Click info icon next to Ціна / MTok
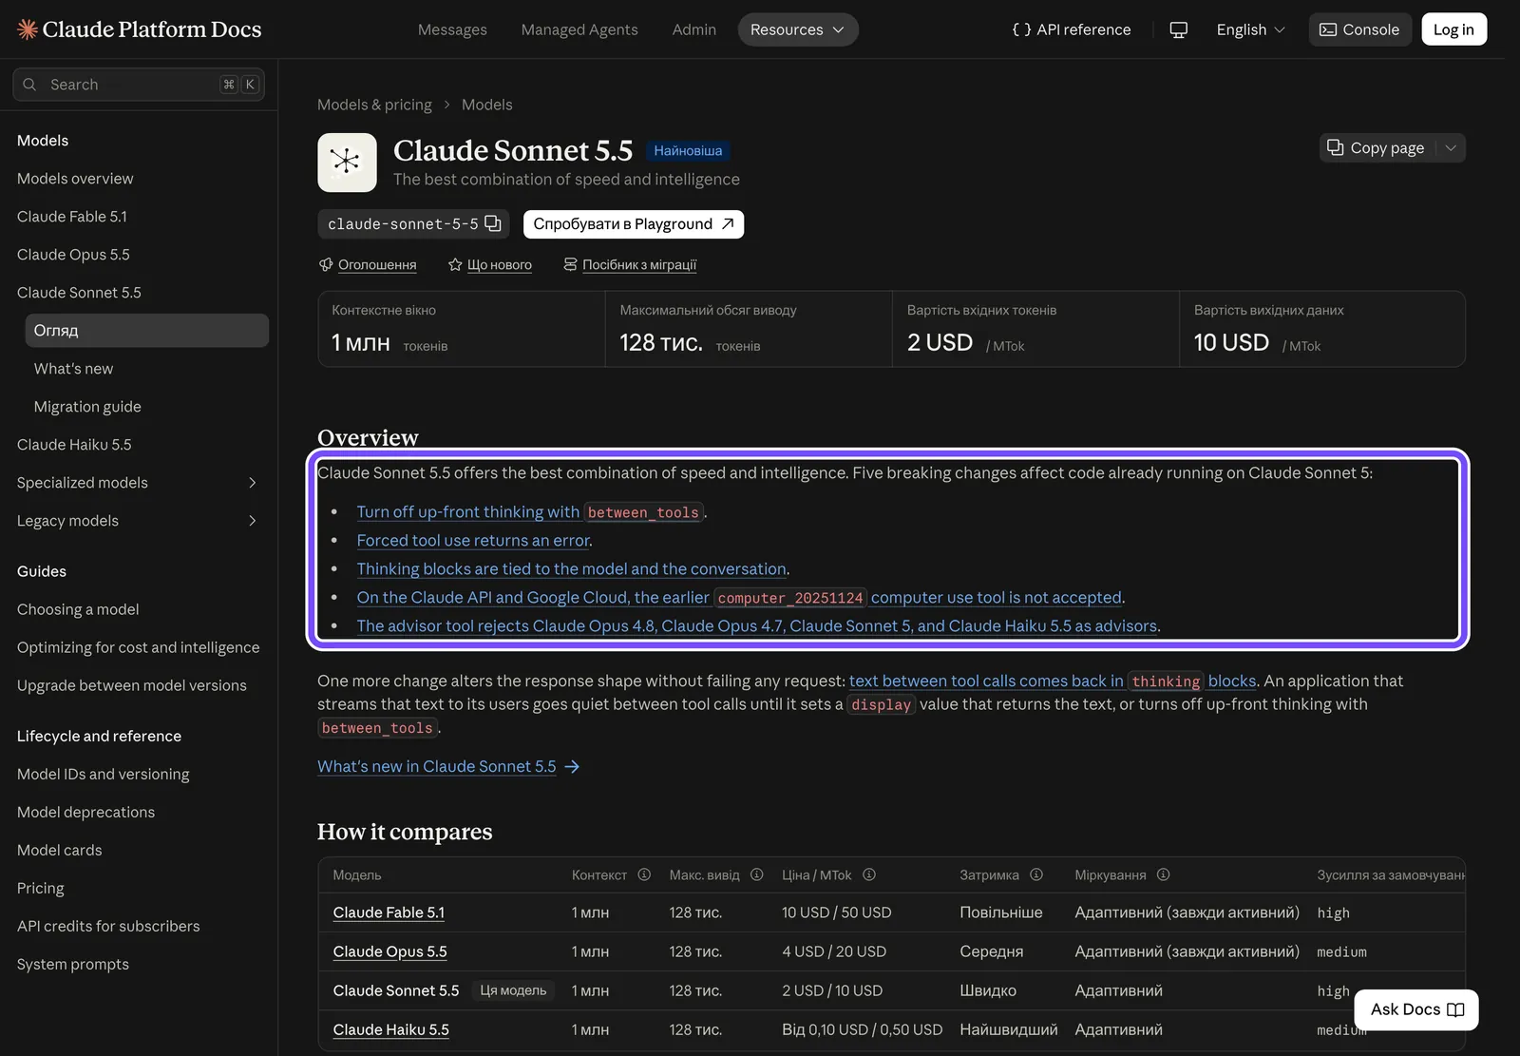 (x=869, y=874)
